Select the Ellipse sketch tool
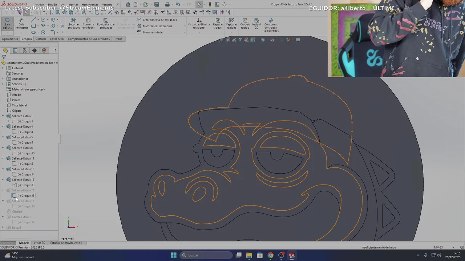The width and height of the screenshot is (465, 261). coord(53,26)
